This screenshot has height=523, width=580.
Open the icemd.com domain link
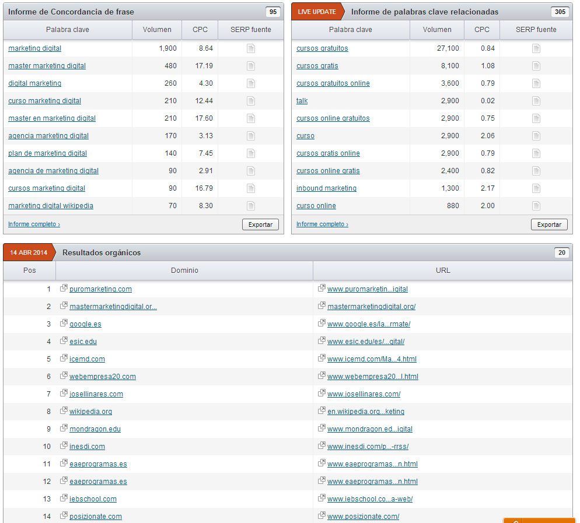(87, 359)
